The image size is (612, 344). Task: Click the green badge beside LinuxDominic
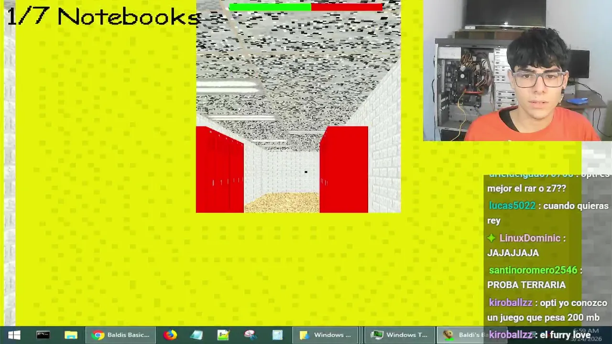pyautogui.click(x=492, y=238)
